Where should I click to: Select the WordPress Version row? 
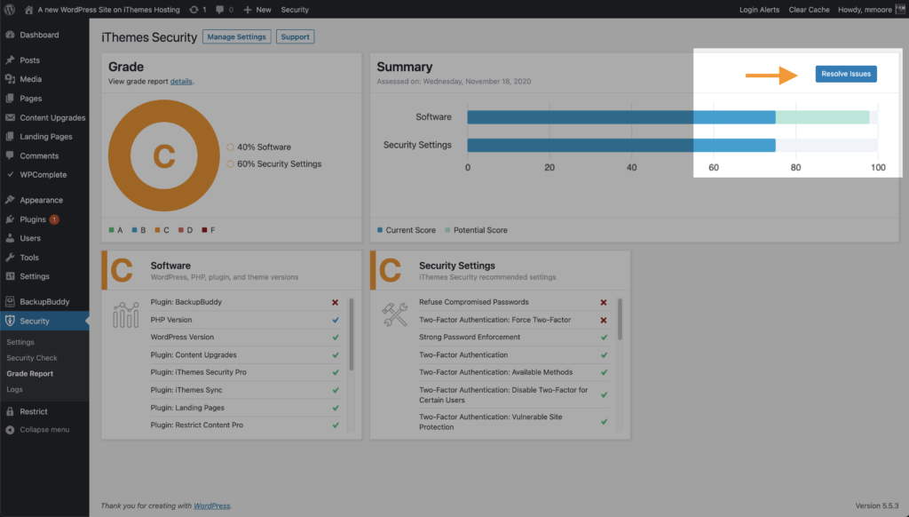(245, 338)
